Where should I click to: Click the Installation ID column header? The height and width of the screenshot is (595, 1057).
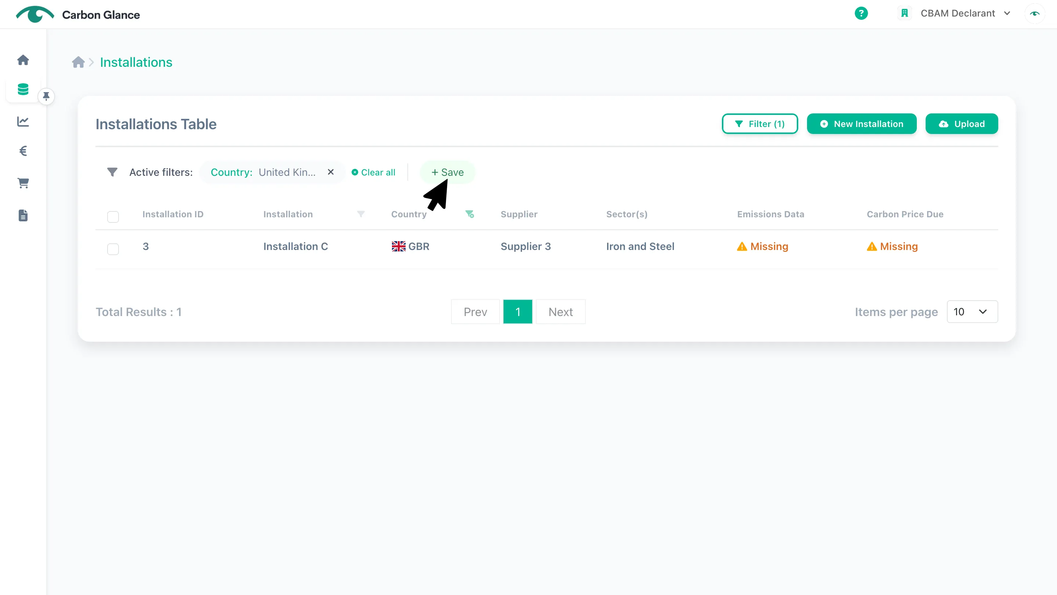(173, 214)
